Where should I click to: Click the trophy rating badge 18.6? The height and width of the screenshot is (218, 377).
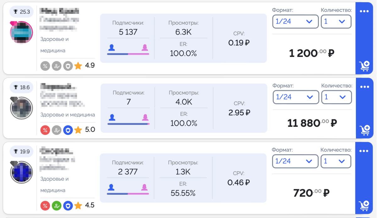point(22,87)
